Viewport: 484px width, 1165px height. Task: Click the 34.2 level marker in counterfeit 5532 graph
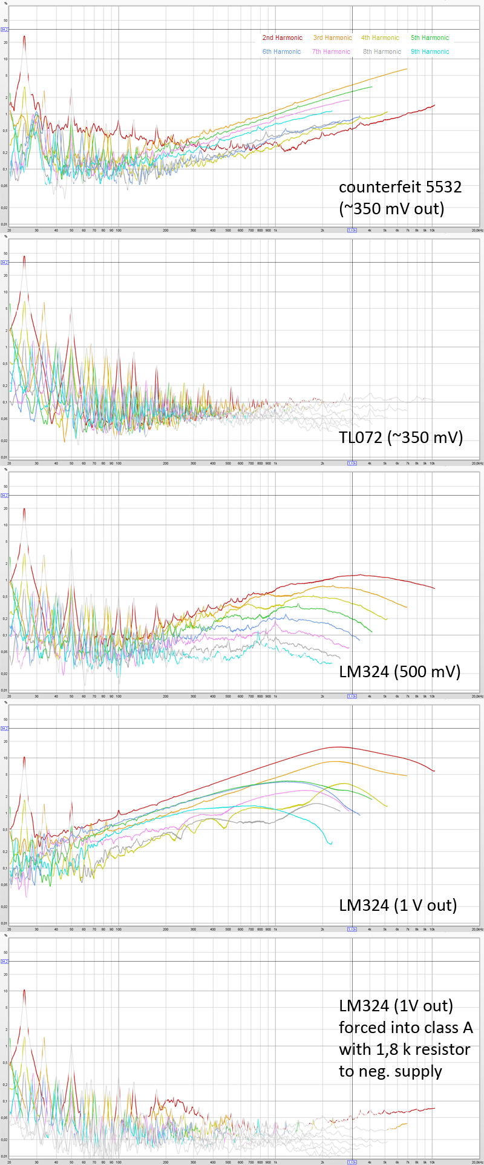5,29
